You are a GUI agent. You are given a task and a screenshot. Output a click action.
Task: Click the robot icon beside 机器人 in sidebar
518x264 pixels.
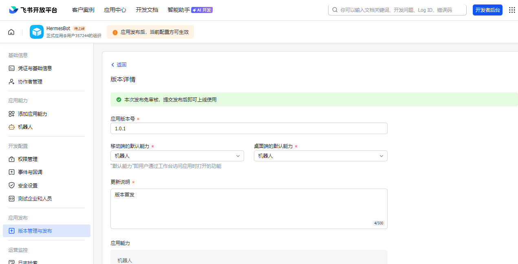click(x=11, y=127)
